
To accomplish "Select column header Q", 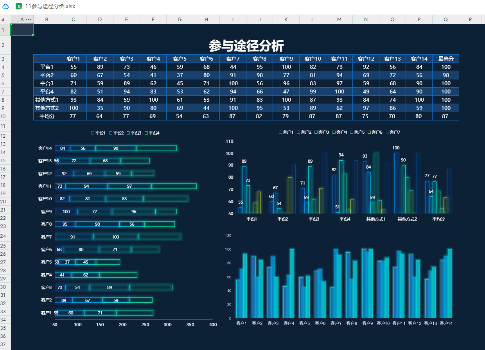I will (x=445, y=20).
